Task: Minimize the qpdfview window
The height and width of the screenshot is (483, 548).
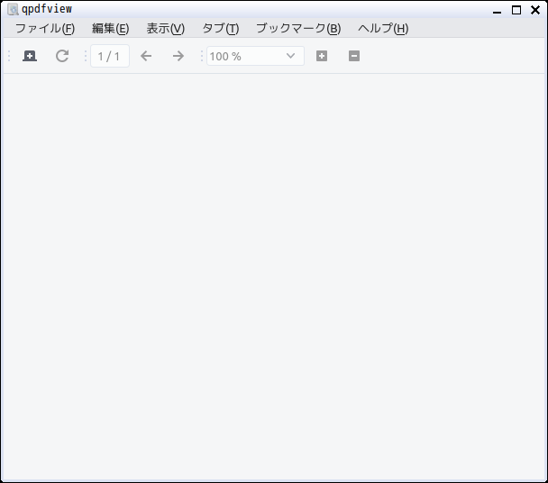Action: click(497, 11)
